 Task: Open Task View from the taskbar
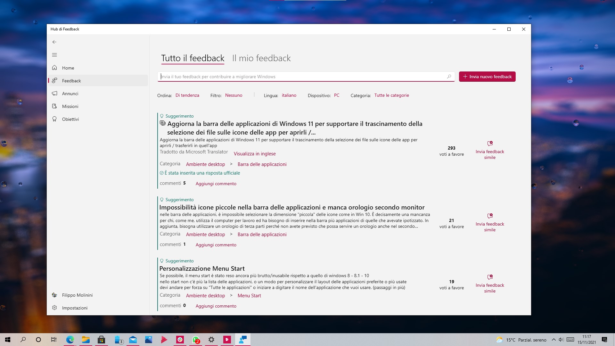[54, 340]
